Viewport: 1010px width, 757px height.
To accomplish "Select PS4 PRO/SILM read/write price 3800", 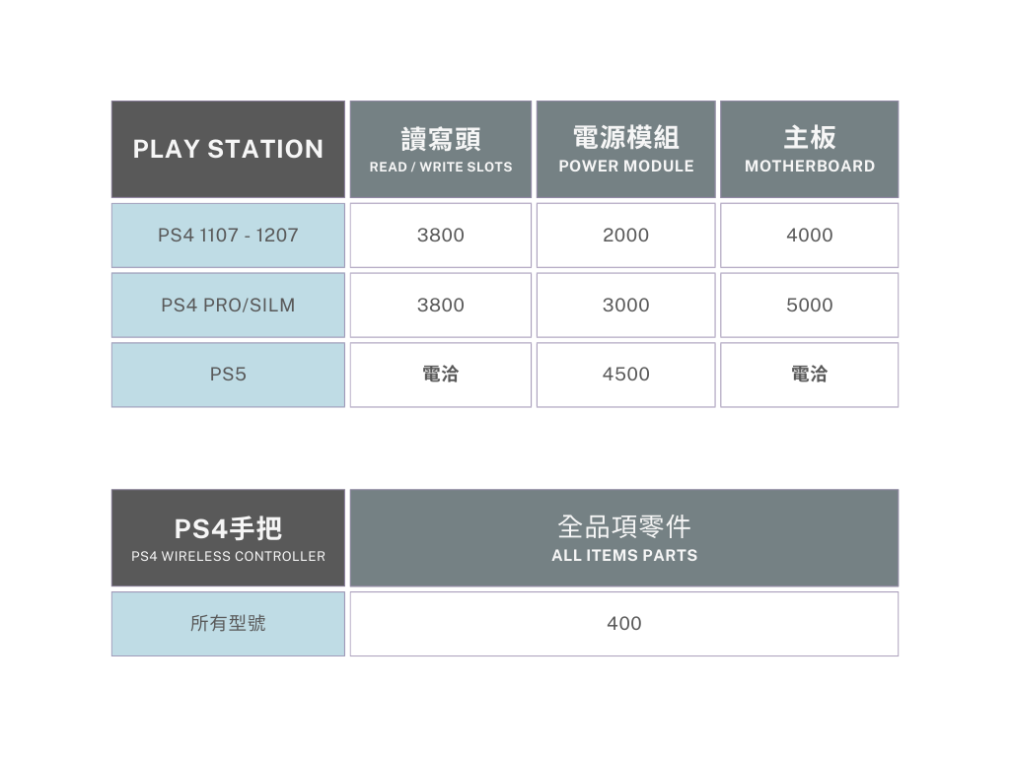I will click(x=441, y=306).
